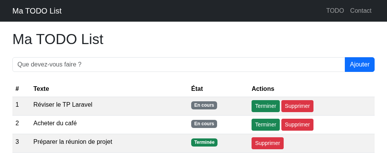The height and width of the screenshot is (162, 387).
Task: Focus the 'Que devez-vous faire ?' input
Action: click(178, 65)
